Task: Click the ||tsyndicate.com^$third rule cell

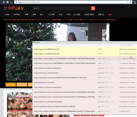Action: [x=128, y=78]
